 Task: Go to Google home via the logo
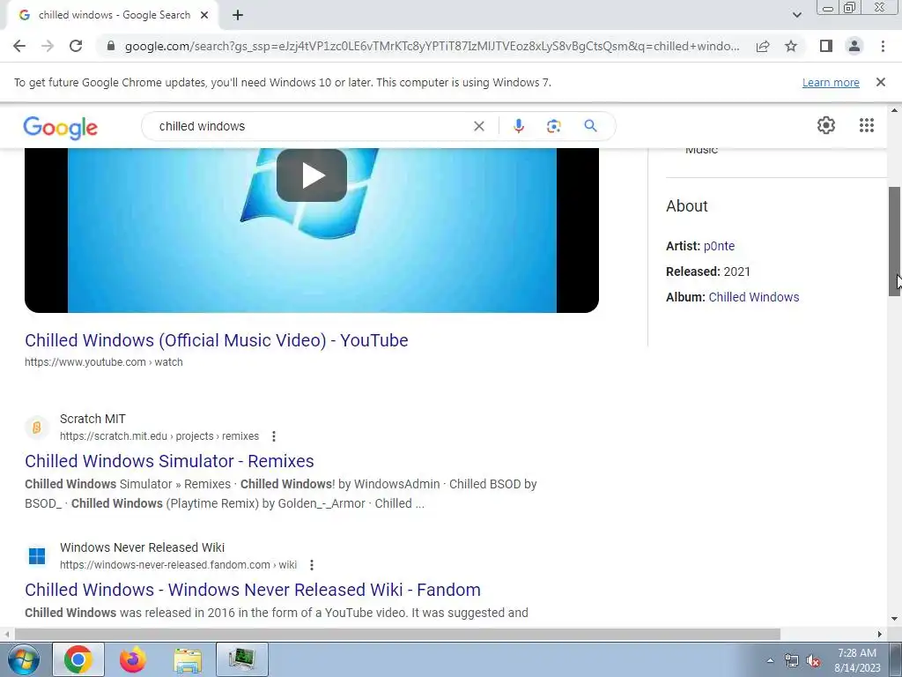coord(61,127)
